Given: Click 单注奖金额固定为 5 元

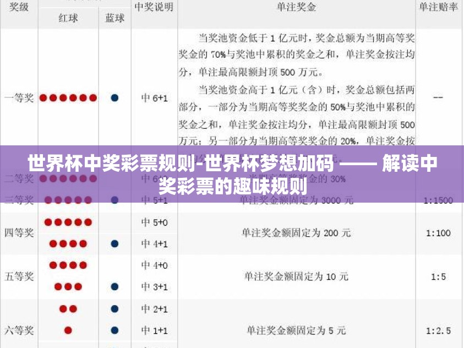Looking at the screenshot, I should (296, 330).
